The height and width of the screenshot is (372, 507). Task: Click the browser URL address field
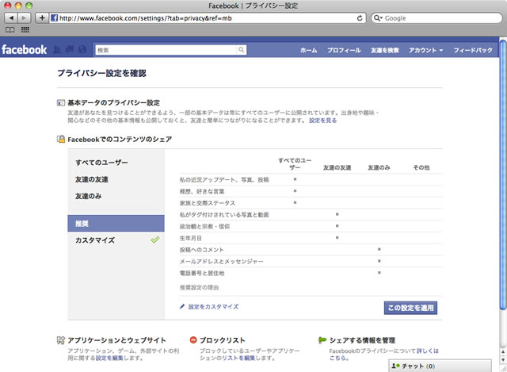[x=207, y=18]
